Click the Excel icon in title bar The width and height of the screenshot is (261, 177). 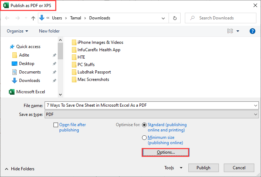6,6
